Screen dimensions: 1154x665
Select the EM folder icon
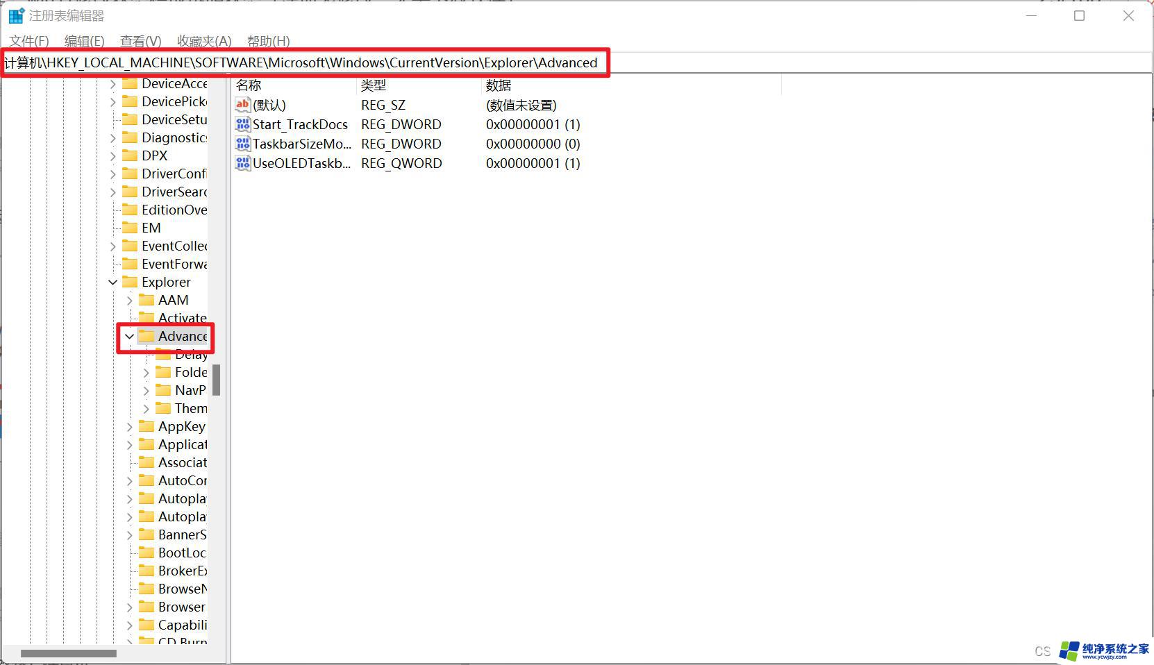[130, 228]
